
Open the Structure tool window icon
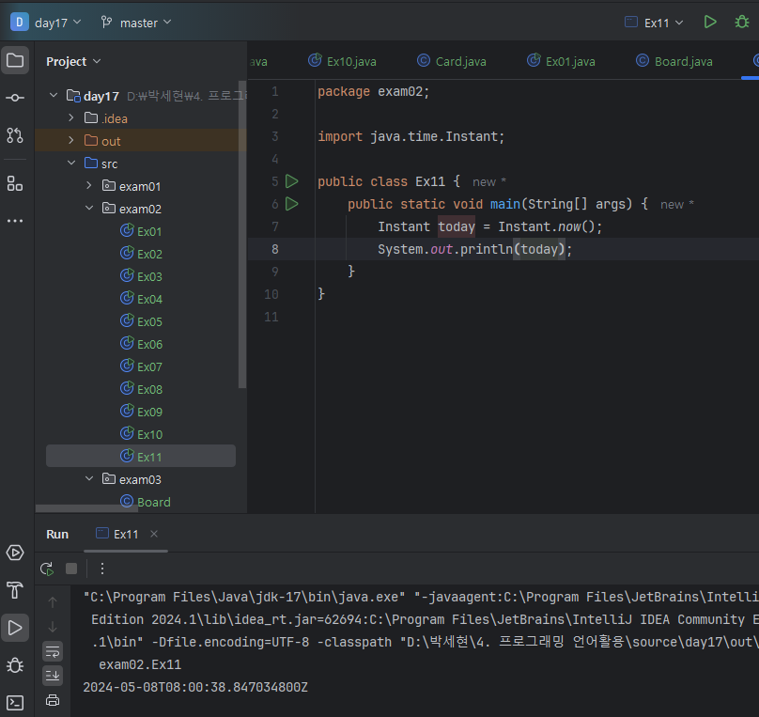15,183
